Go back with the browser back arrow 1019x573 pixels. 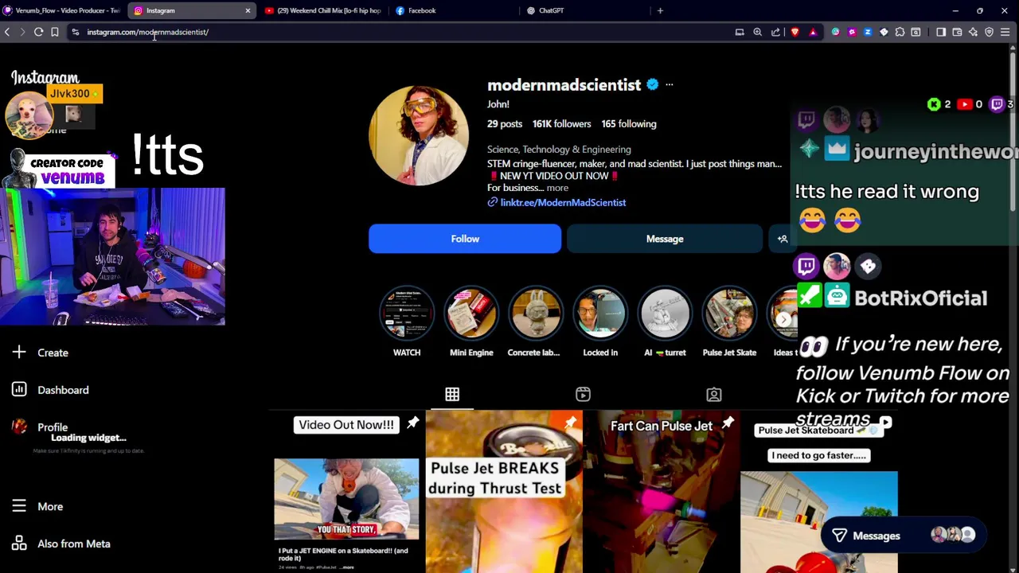click(7, 32)
